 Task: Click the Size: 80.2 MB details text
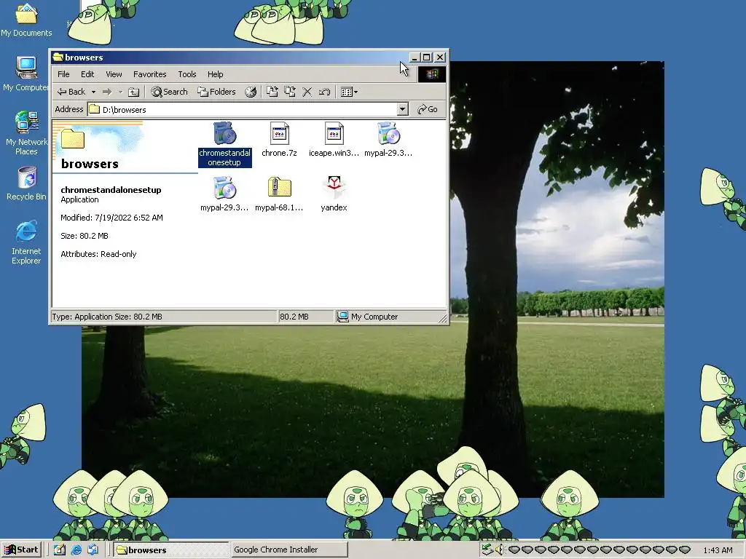[85, 236]
